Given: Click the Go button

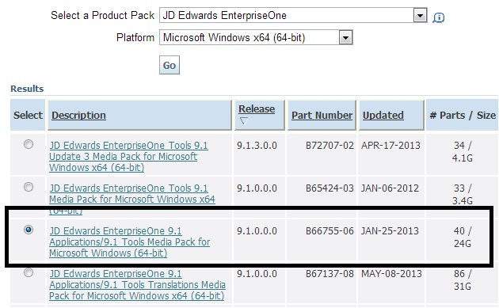Looking at the screenshot, I should tap(170, 65).
